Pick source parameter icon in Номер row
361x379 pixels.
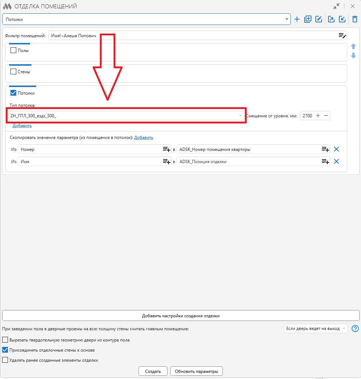click(x=167, y=149)
